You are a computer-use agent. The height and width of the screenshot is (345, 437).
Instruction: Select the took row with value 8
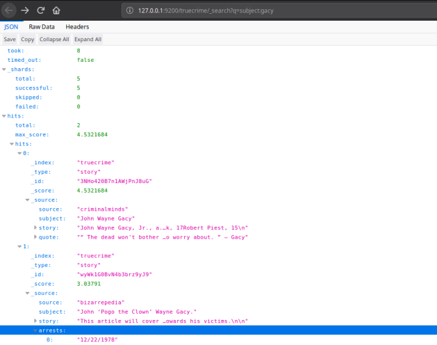click(219, 51)
